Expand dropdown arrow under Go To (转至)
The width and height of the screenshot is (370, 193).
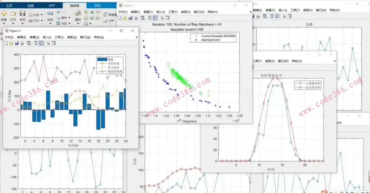pos(50,24)
